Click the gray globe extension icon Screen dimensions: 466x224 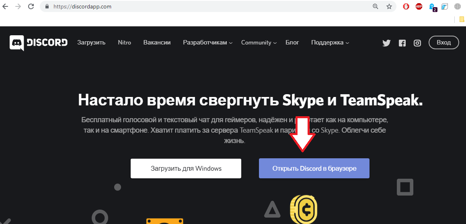pos(458,6)
